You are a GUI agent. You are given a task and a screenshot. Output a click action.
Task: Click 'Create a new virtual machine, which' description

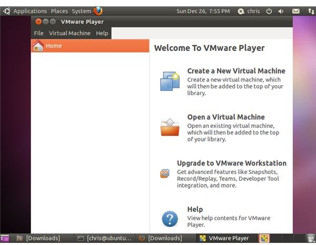tap(235, 86)
